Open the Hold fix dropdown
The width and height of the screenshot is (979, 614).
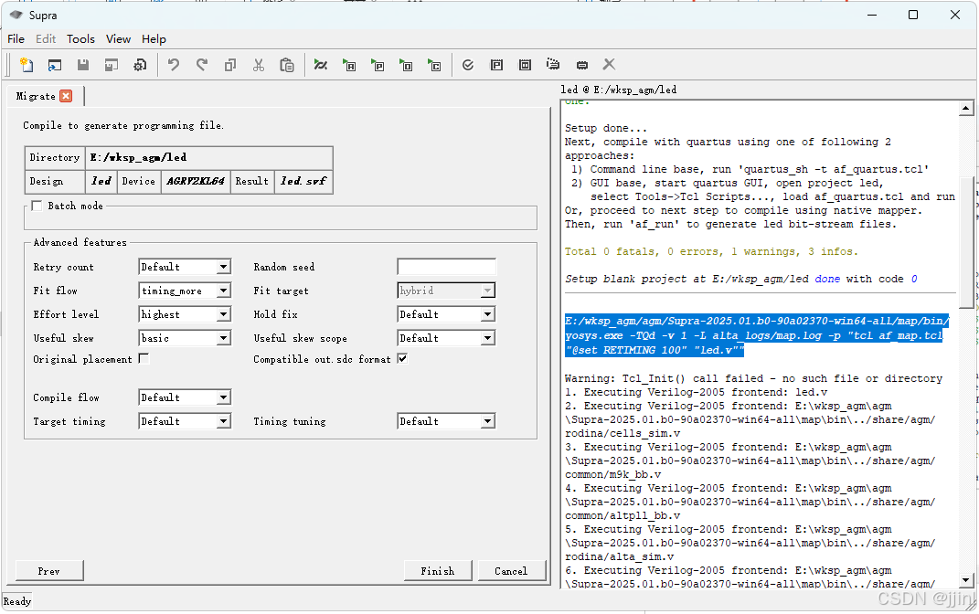446,314
